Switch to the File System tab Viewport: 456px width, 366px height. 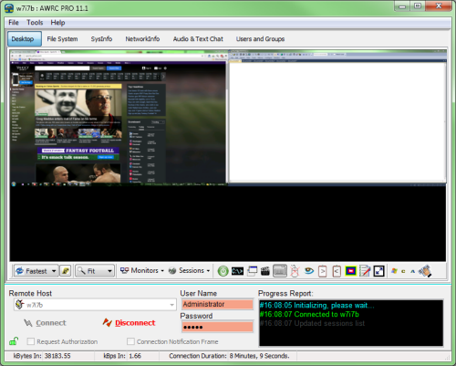pyautogui.click(x=62, y=39)
